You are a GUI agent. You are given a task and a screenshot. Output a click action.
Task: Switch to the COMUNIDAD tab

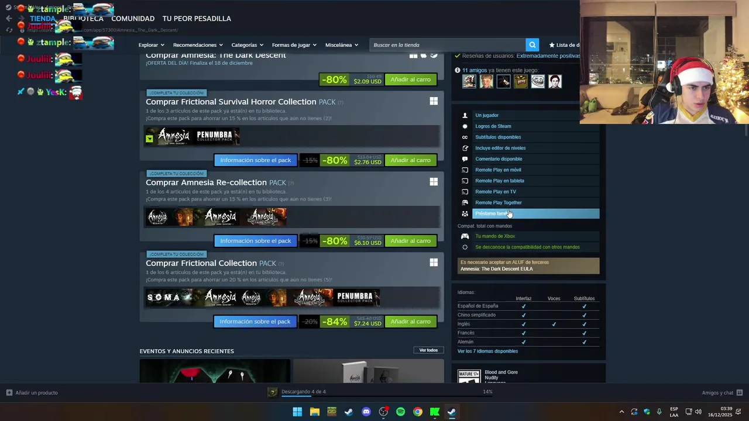(x=133, y=19)
